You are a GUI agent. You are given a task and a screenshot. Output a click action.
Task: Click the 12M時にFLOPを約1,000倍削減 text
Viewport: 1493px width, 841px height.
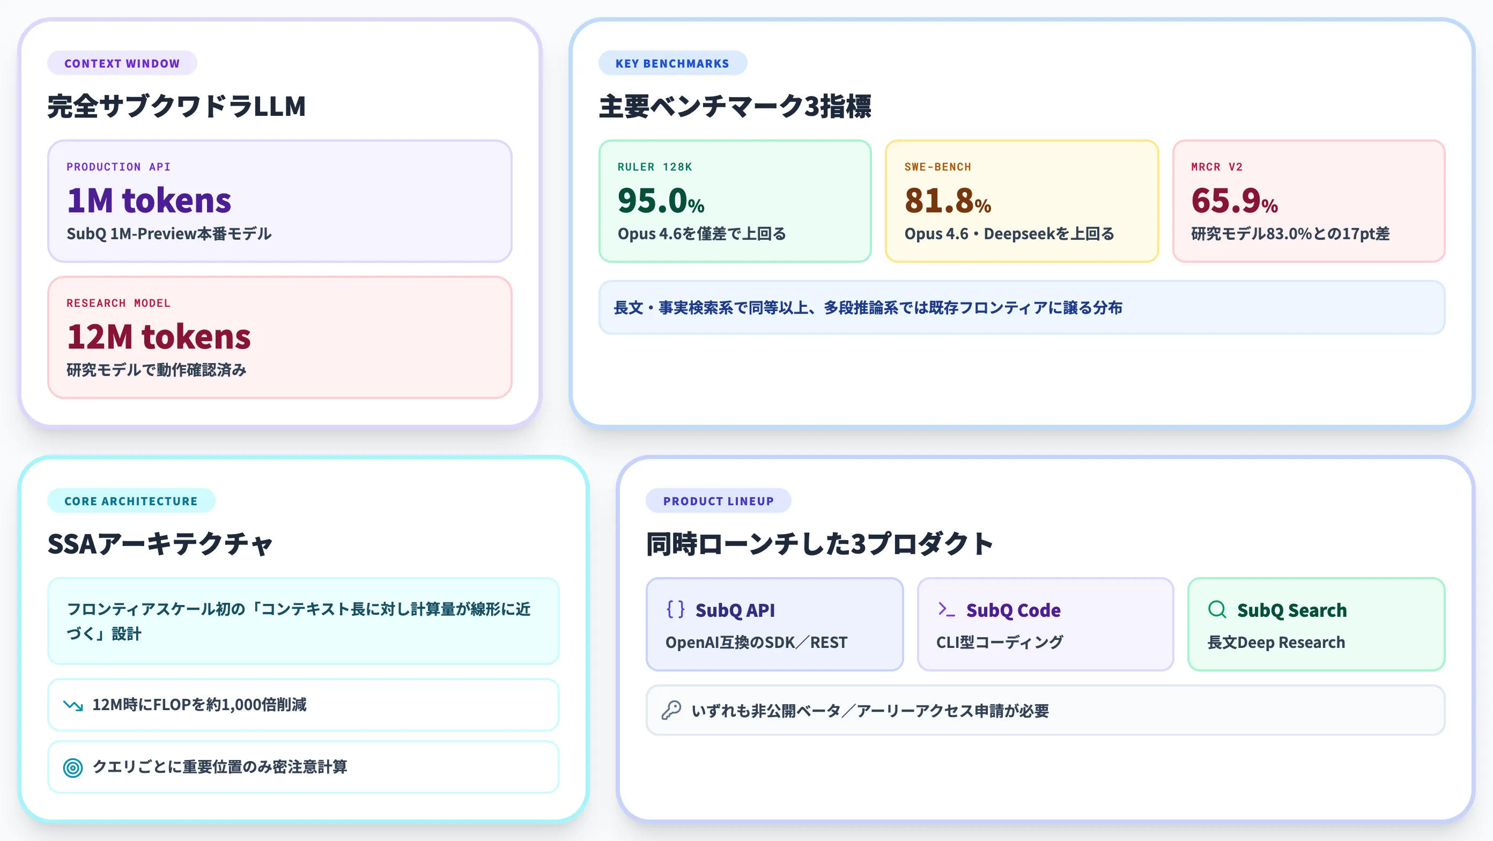tap(199, 705)
